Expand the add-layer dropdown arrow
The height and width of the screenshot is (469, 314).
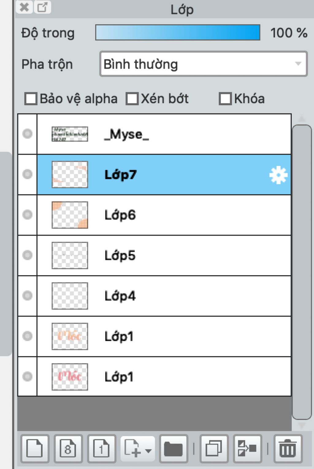coord(148,451)
